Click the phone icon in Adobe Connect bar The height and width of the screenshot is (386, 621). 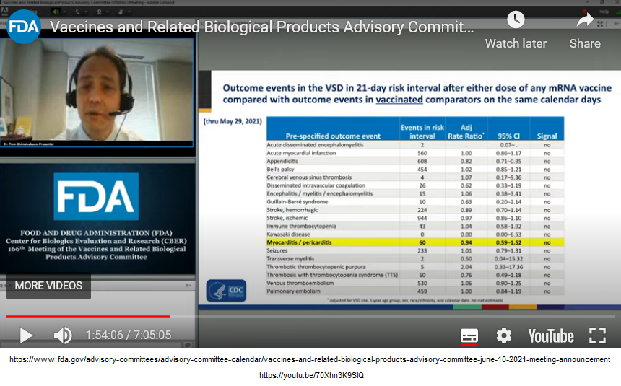[78, 12]
